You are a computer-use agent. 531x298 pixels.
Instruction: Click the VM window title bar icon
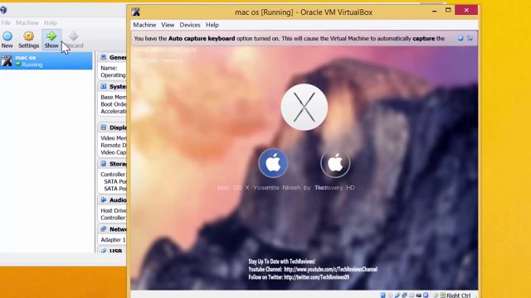(x=136, y=12)
